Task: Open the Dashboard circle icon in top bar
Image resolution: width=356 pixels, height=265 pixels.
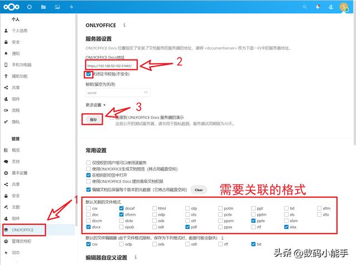Action: point(29,7)
